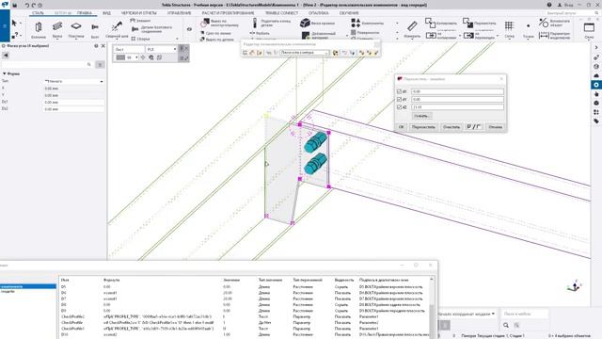Pick the Weld tool in the ribbon

point(117,29)
